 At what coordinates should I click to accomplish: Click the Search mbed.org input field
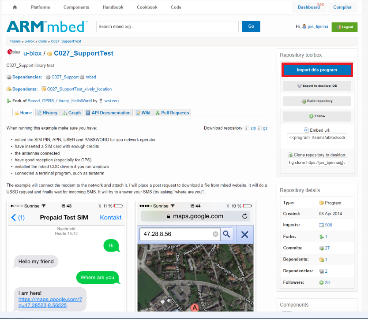[x=167, y=26]
